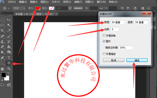Screen dimensions: 157x98
Task: Open path arrangement icon in options bar
Action: tap(135, 8)
